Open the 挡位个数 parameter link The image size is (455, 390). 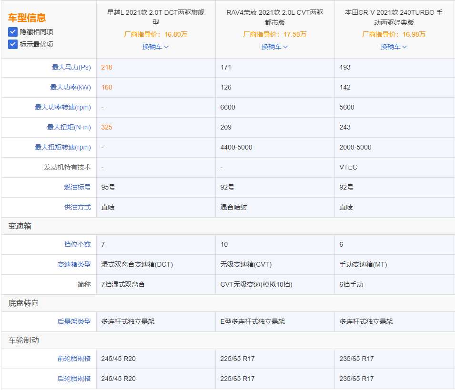[78, 244]
